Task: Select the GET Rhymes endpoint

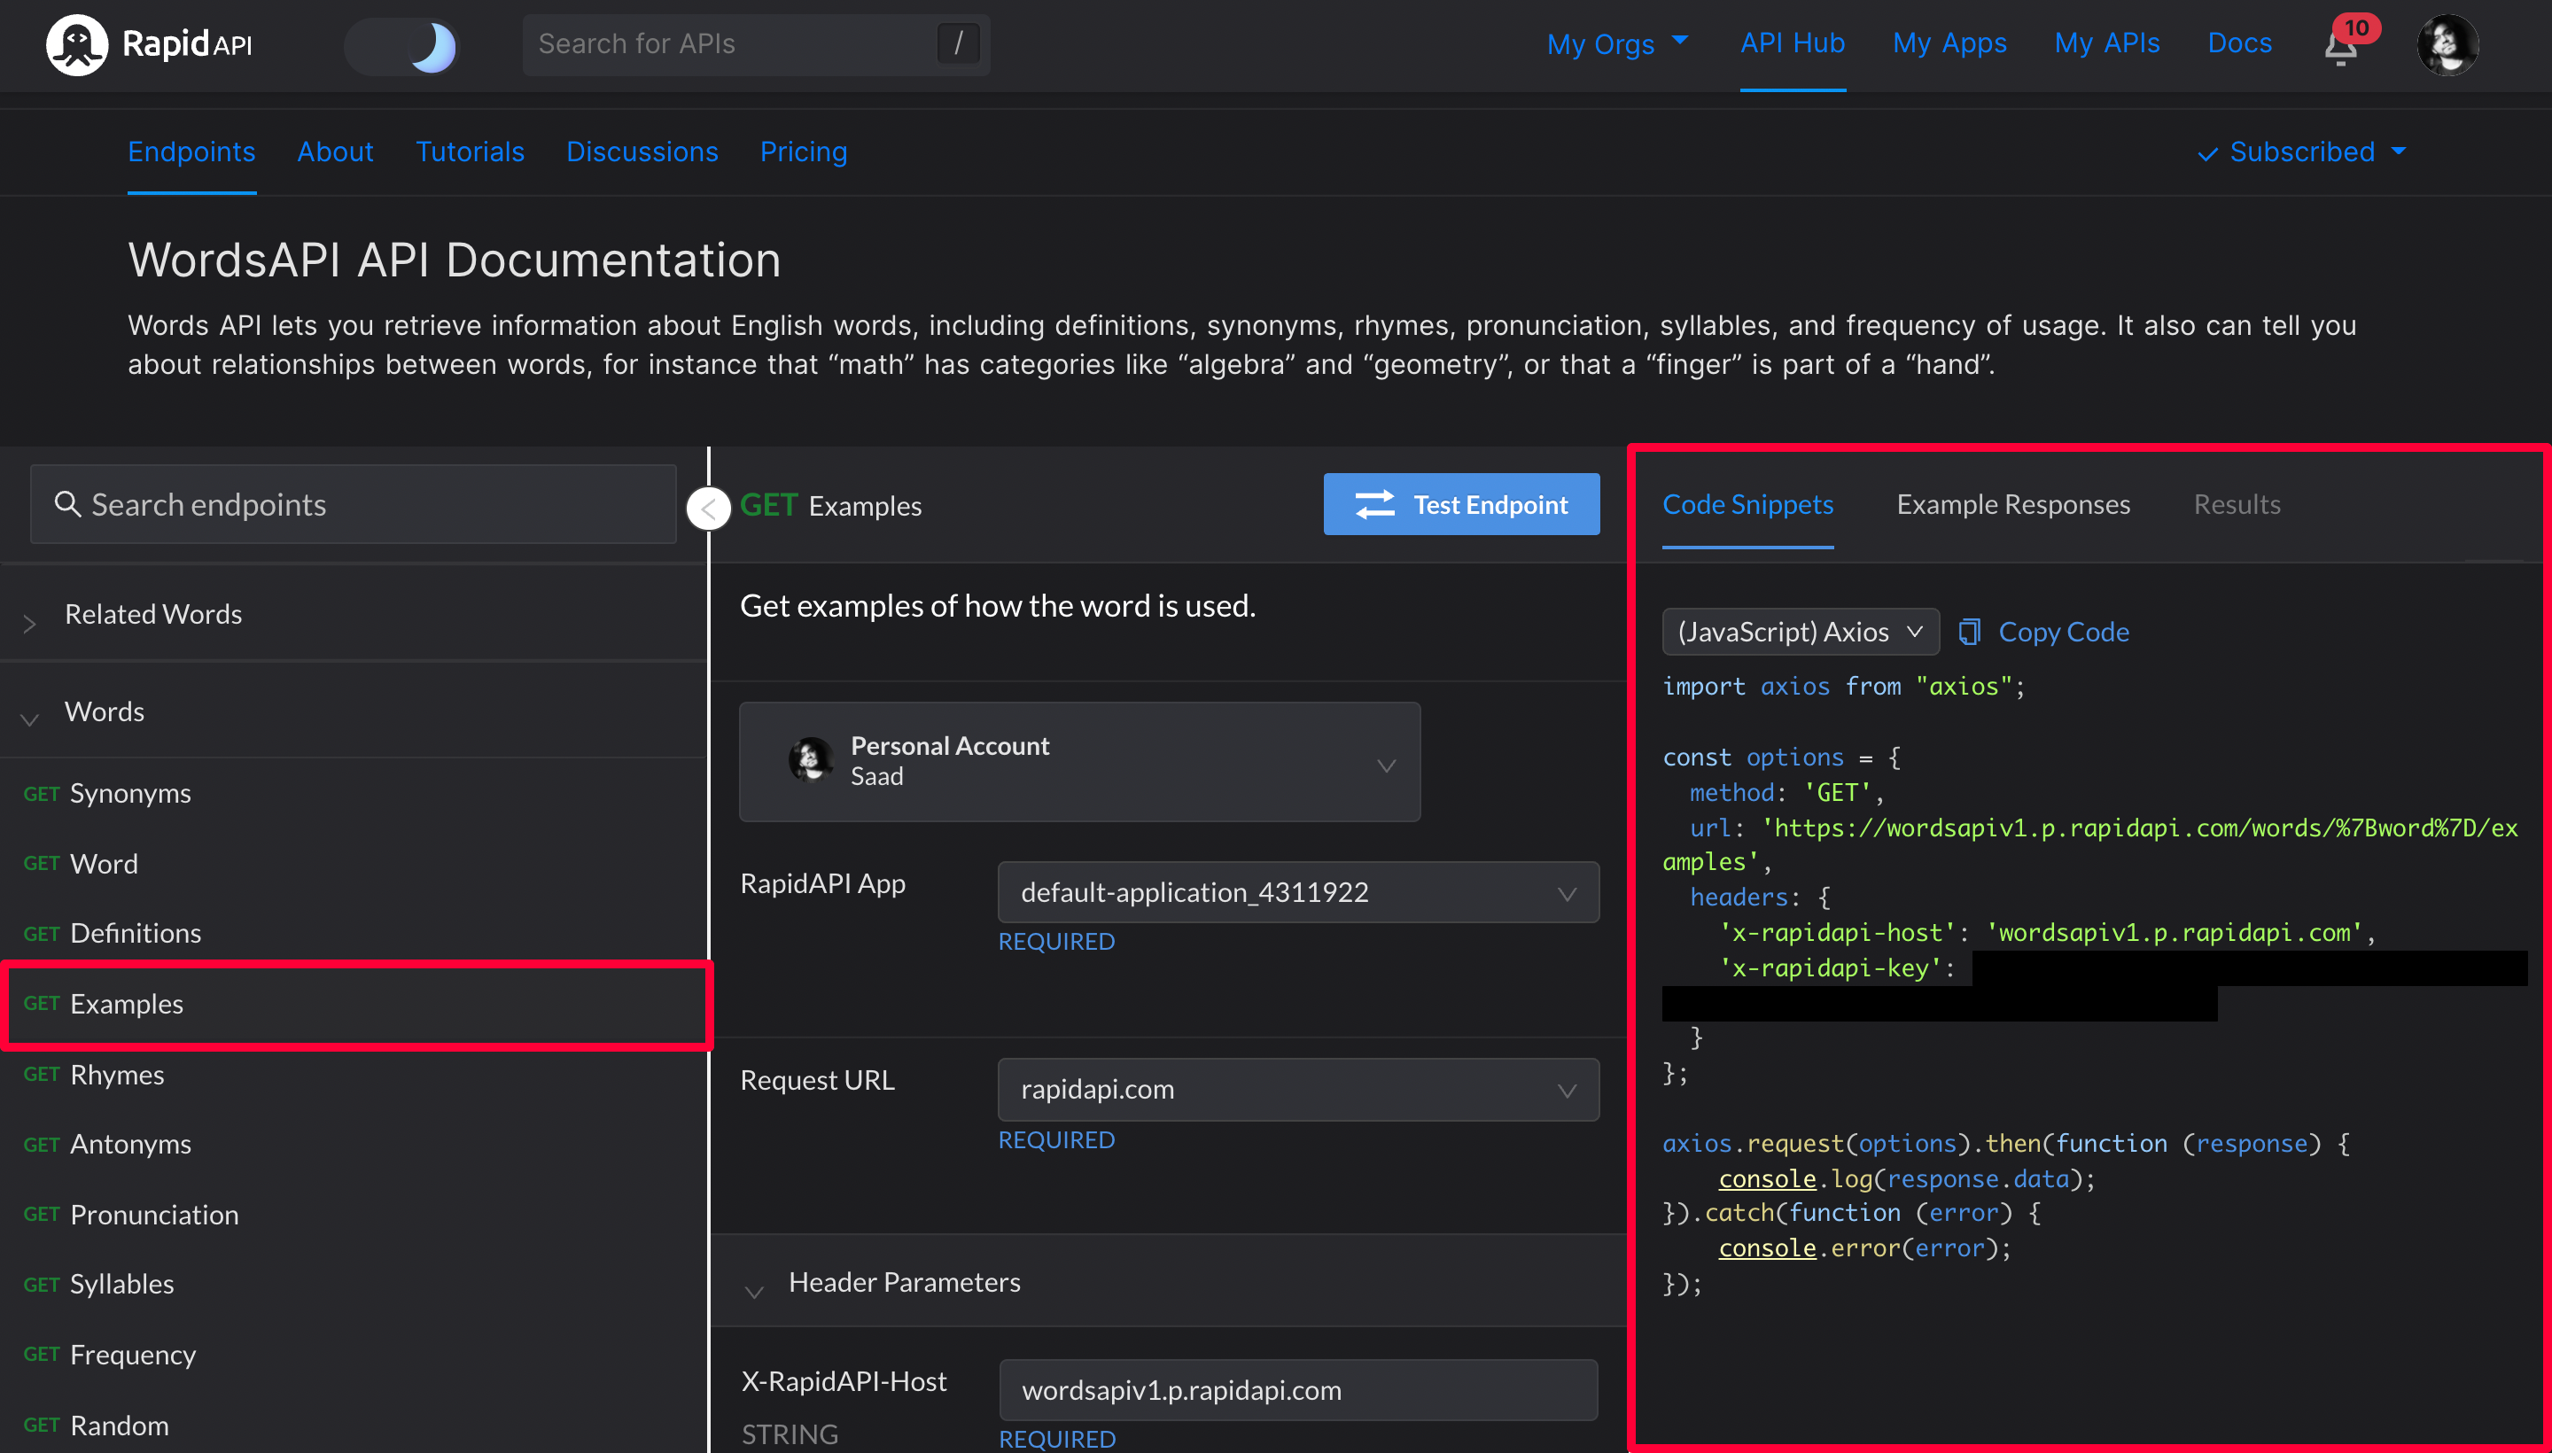Action: (117, 1075)
